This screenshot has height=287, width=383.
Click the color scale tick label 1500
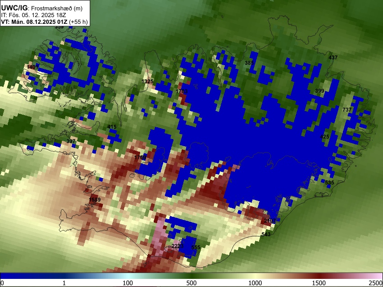pos(319,283)
